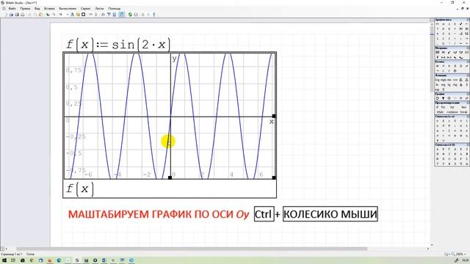Collapse the График panel
Viewport: 470px width, 264px height.
pyautogui.click(x=469, y=94)
